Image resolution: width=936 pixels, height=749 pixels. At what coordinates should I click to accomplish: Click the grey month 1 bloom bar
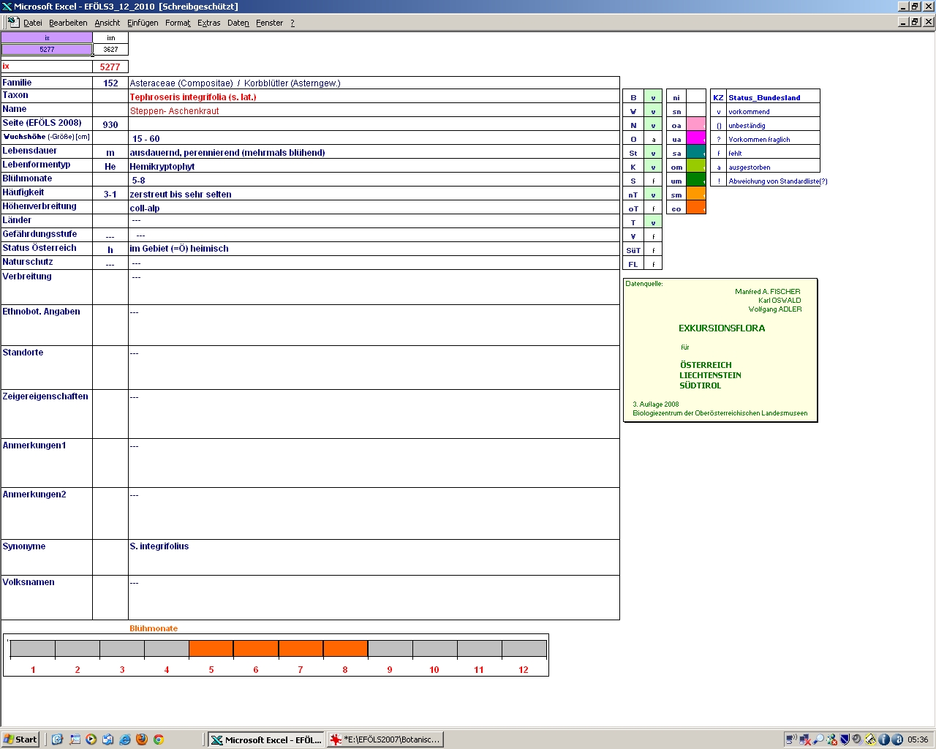[x=33, y=648]
